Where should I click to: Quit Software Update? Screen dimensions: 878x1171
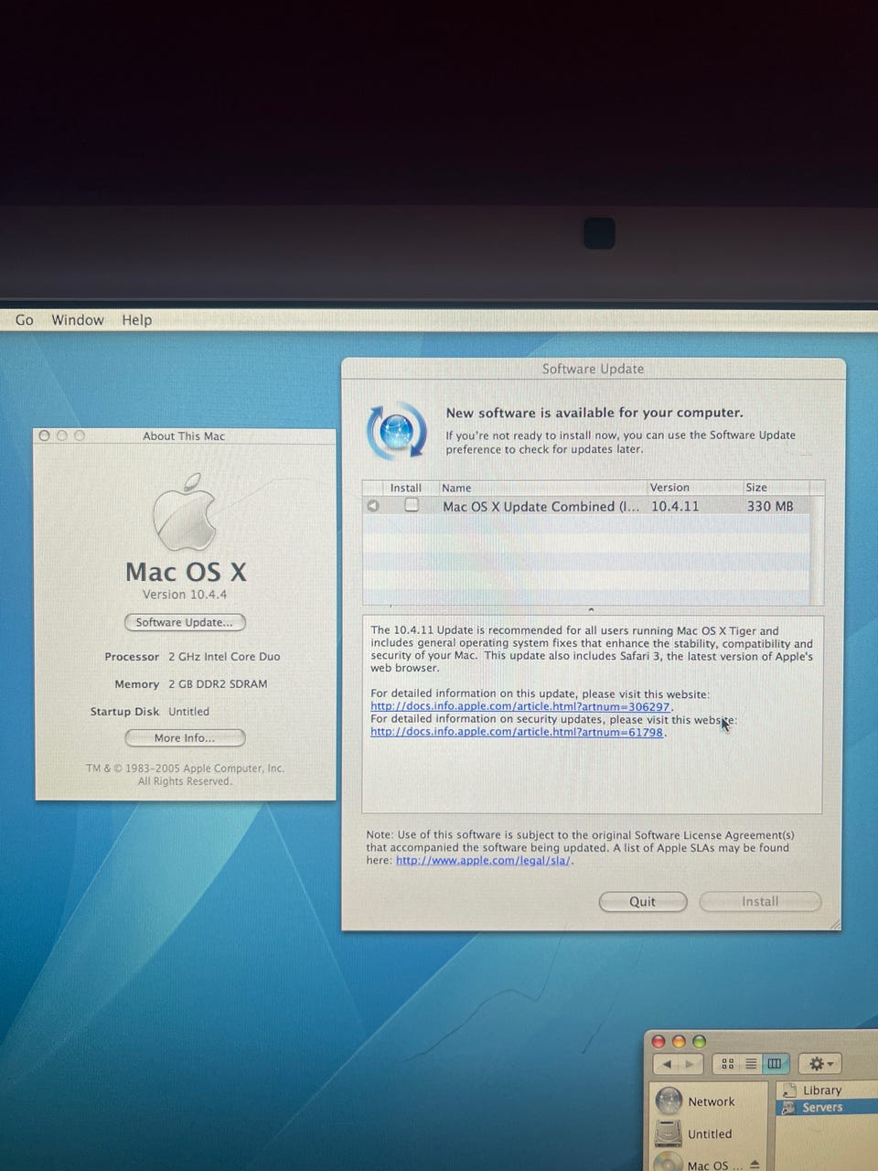642,901
